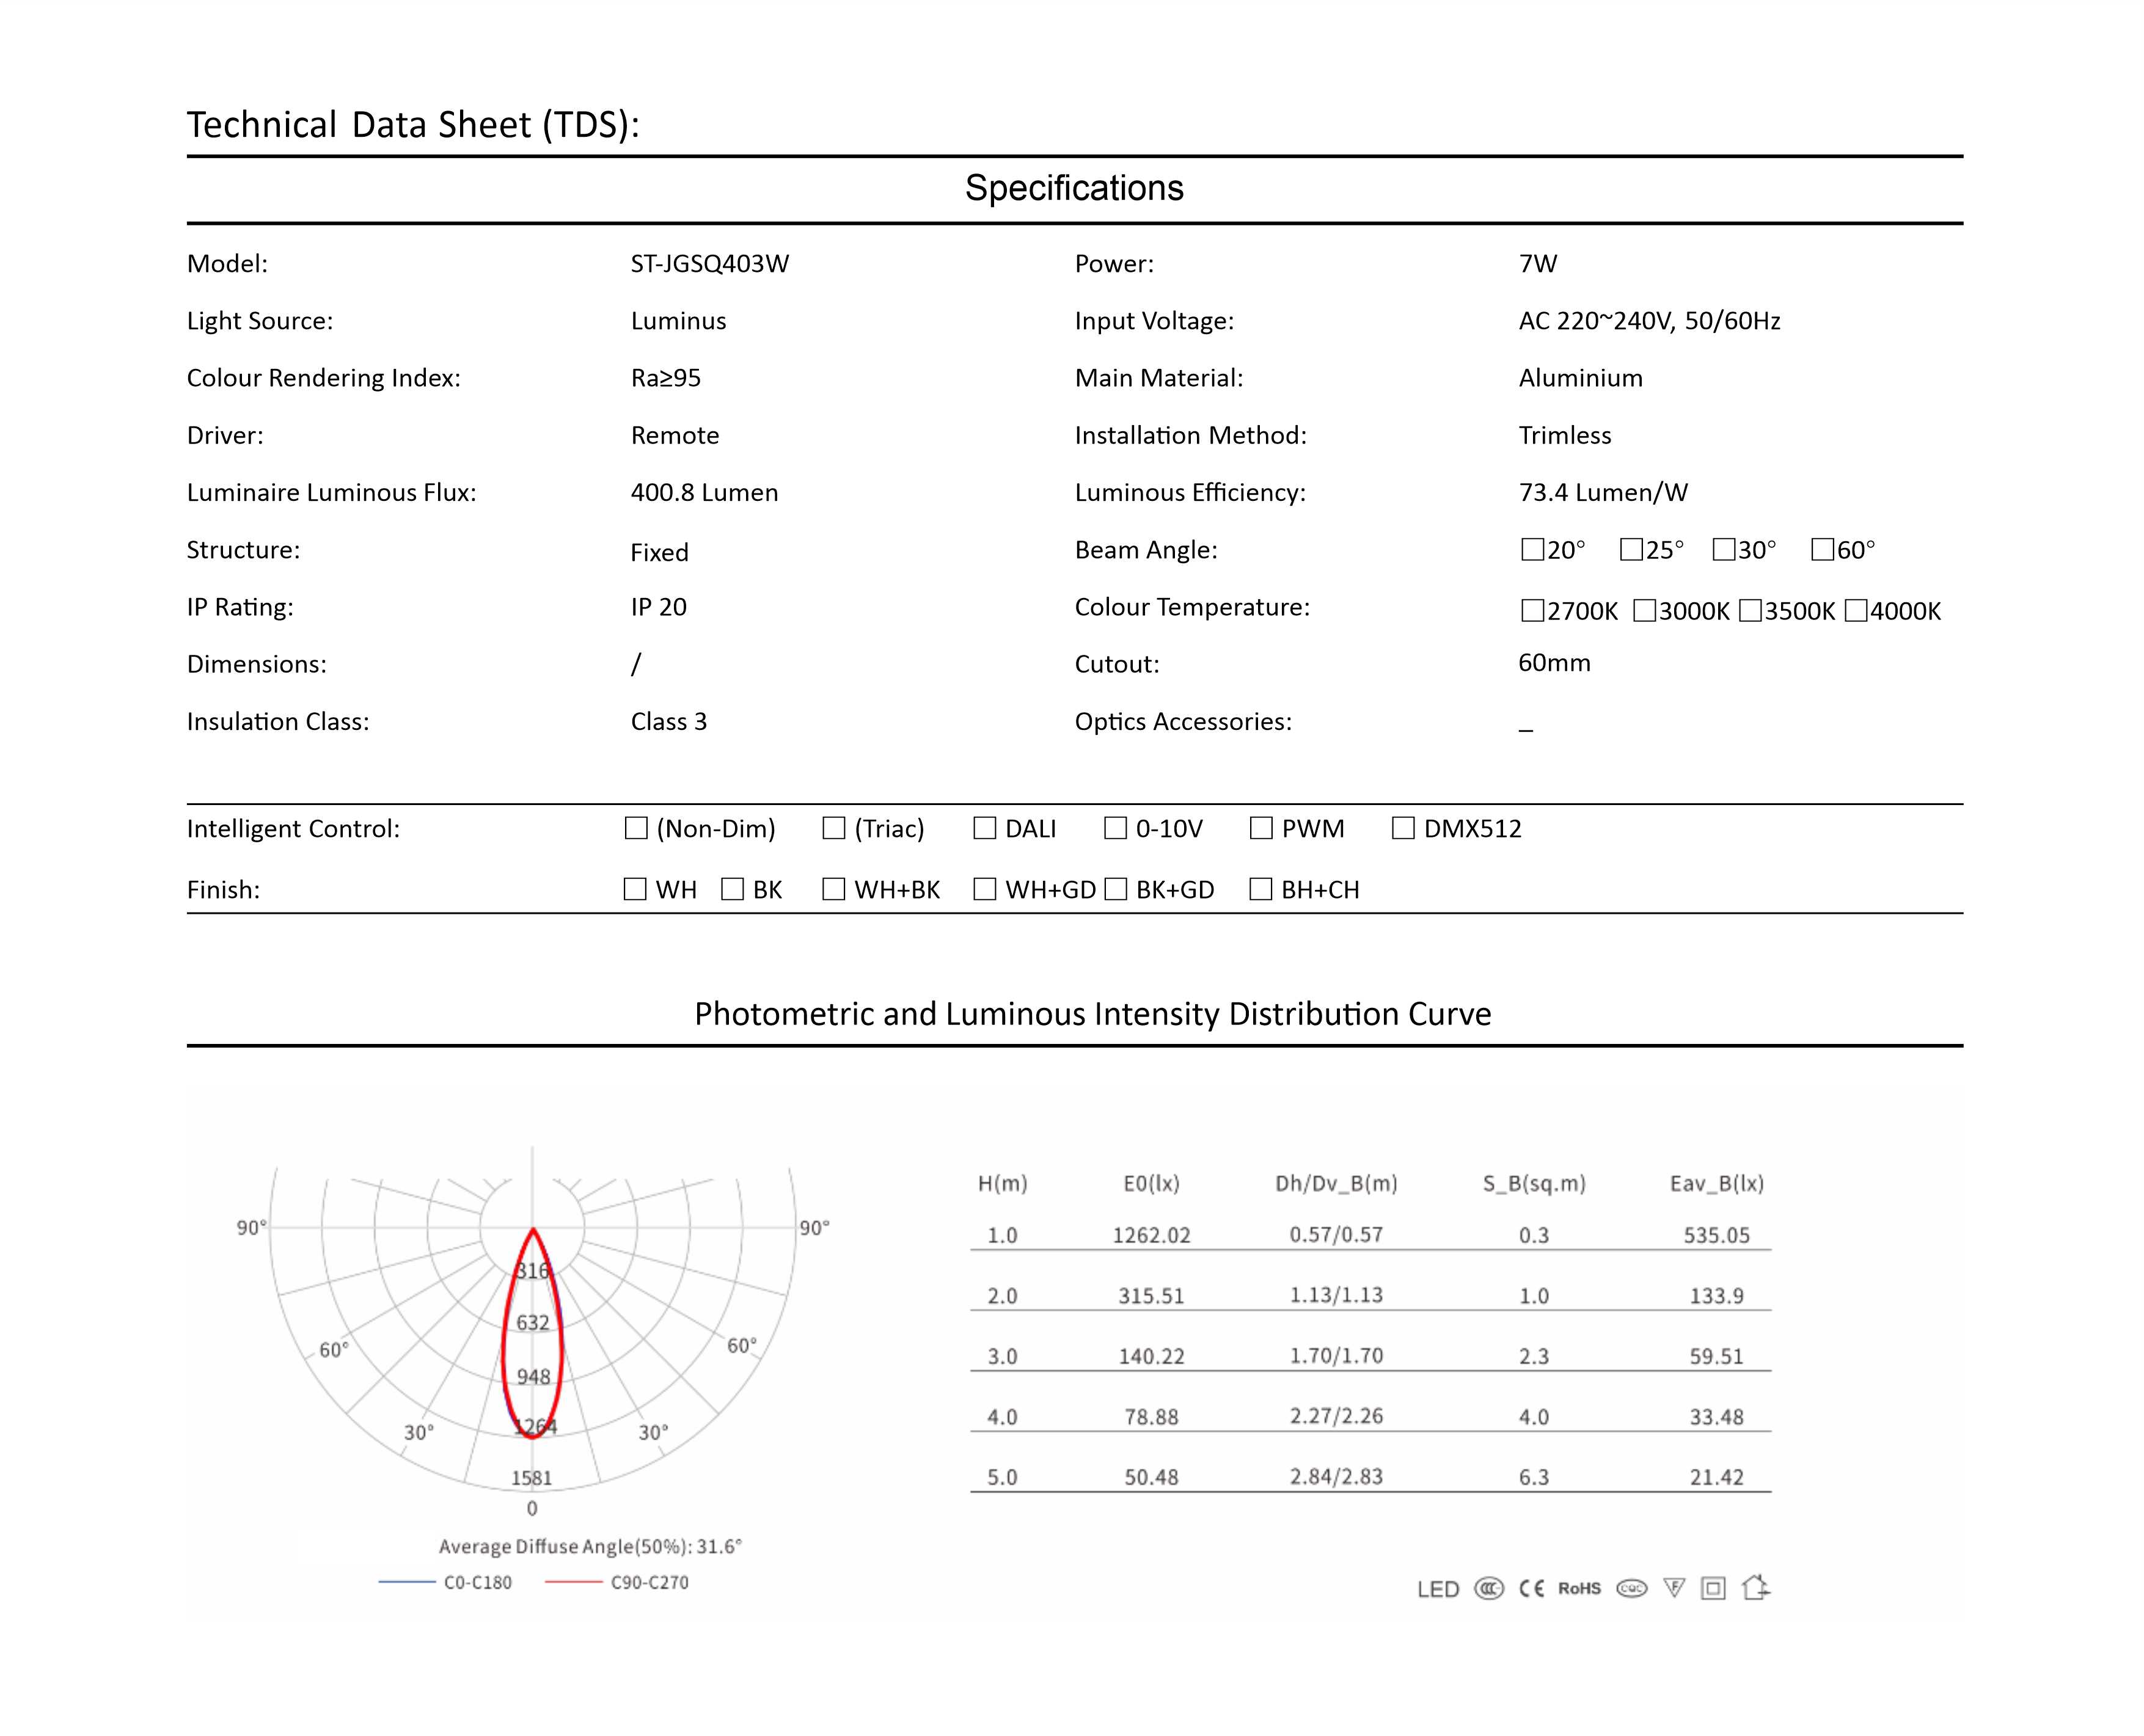Click the red C90-C270 legend line

574,1582
